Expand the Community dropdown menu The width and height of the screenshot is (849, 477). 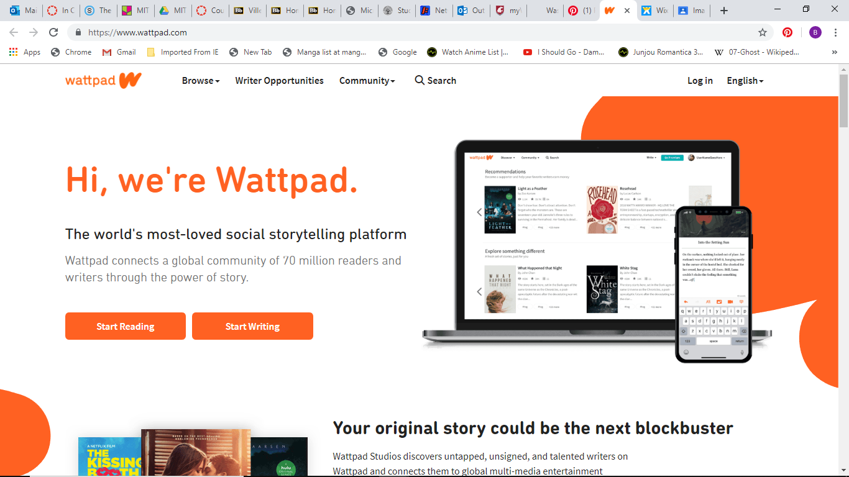point(367,80)
